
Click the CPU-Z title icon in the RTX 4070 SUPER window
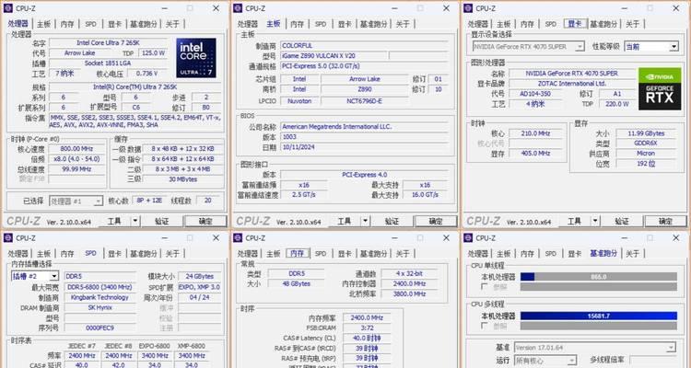pos(468,8)
